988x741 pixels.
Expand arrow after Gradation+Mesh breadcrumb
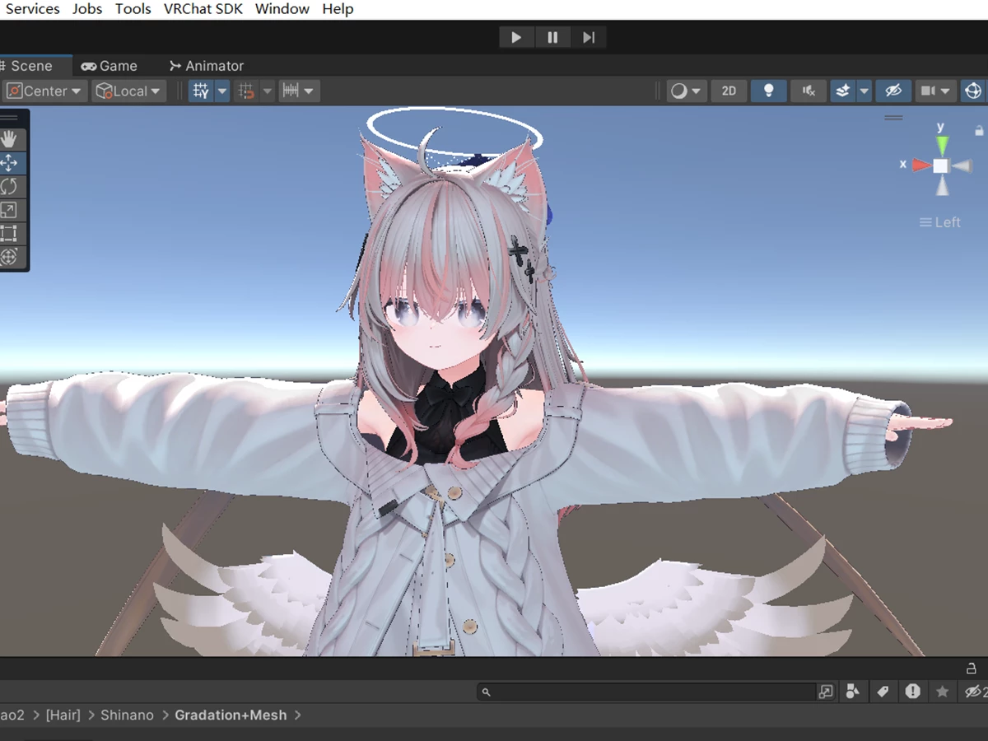pyautogui.click(x=298, y=715)
